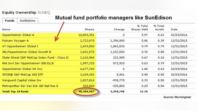This screenshot has width=197, height=111.
Task: Open VY Oppenheimer Global I fund
Action: (x=20, y=46)
